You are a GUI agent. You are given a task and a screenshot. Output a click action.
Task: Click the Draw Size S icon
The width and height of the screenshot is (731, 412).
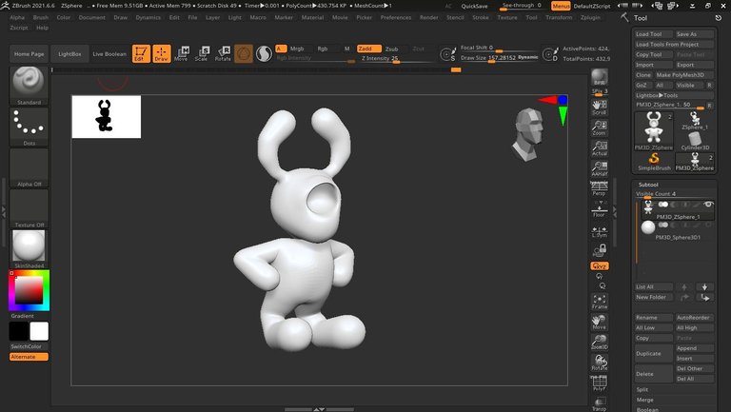point(448,54)
